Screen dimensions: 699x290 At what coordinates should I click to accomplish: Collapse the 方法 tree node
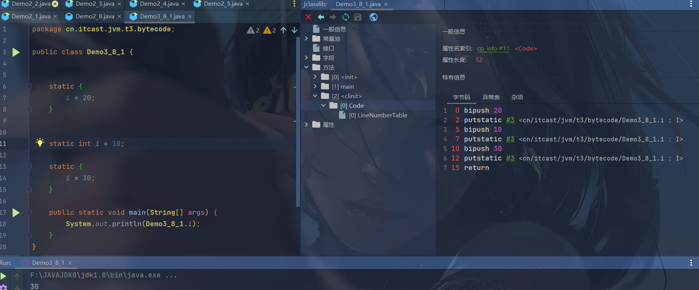[306, 67]
